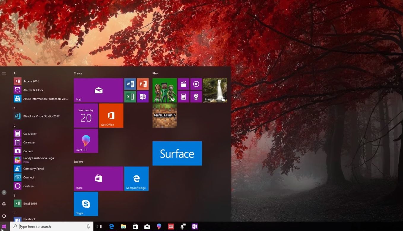Expand the Start hamburger menu

[x=4, y=73]
